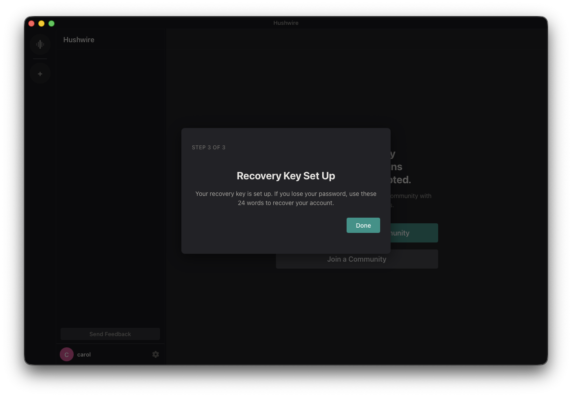Viewport: 572px width, 397px height.
Task: Click the Recovery Key Set Up heading
Action: [286, 176]
